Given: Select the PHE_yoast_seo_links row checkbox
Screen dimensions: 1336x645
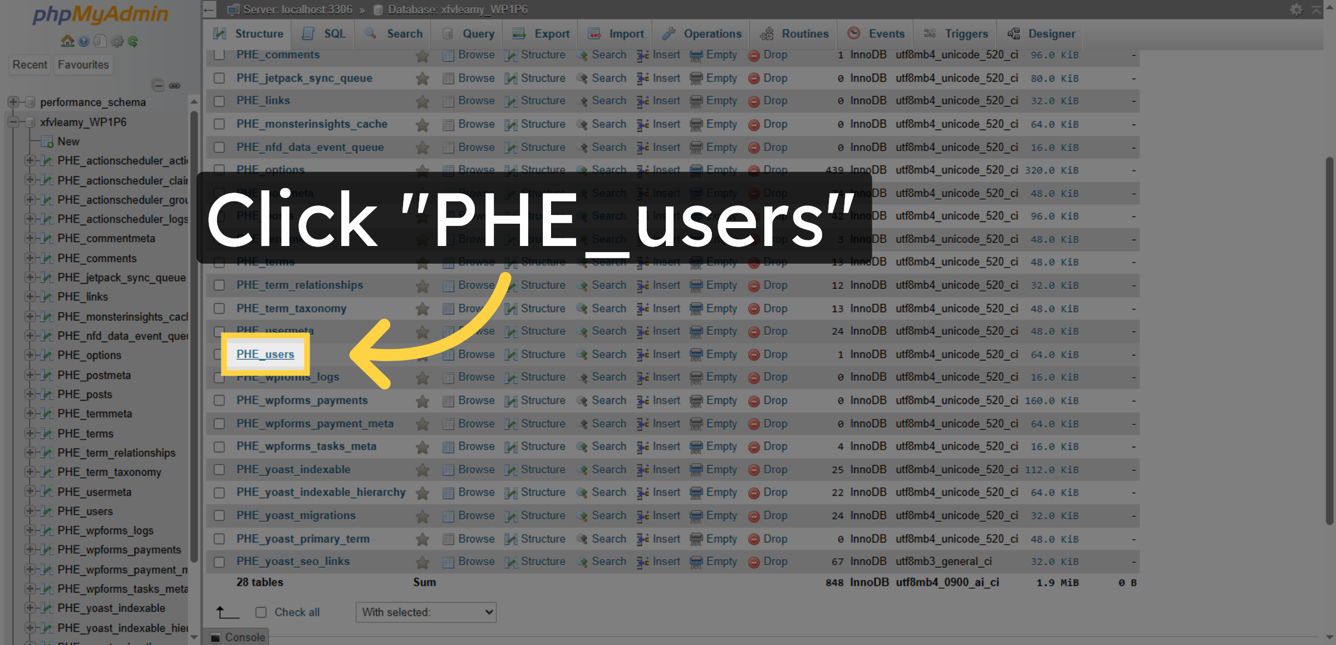Looking at the screenshot, I should [219, 562].
